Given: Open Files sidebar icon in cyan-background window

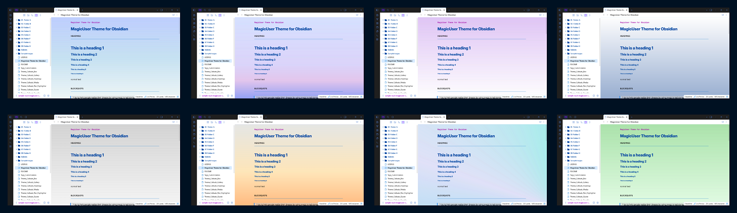Looking at the screenshot, I should [383, 117].
